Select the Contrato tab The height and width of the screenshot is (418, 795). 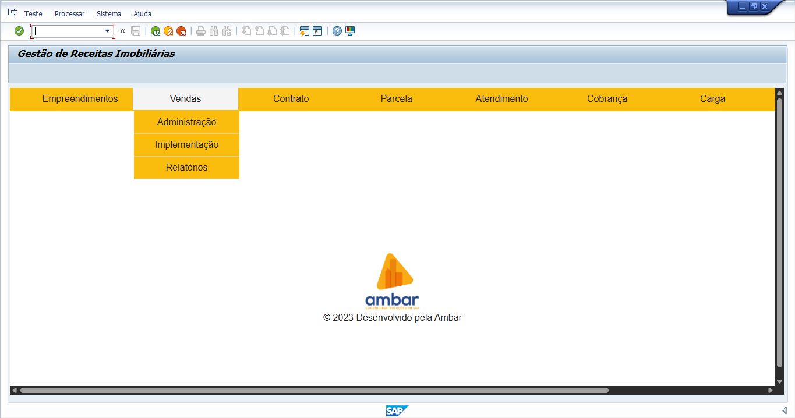(x=291, y=99)
